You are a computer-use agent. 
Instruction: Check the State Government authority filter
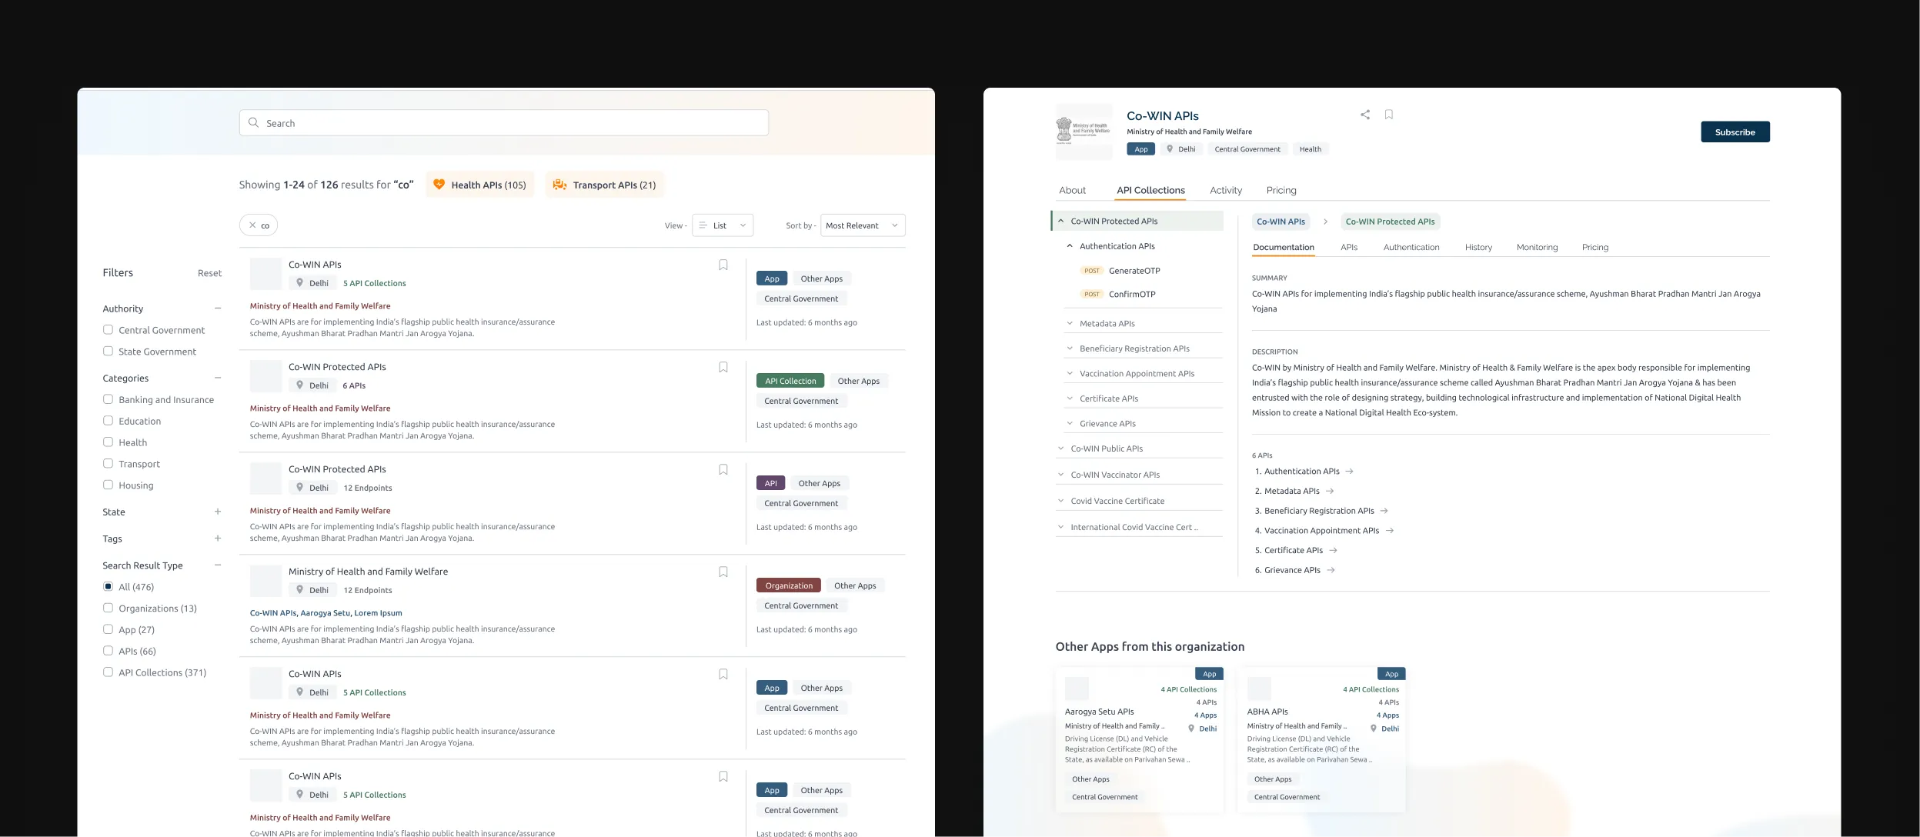tap(108, 352)
